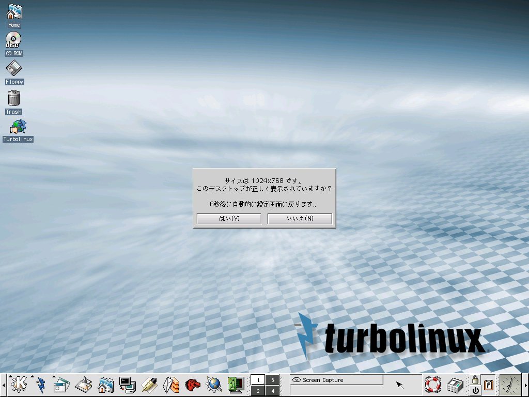Open the Home folder panel icon
The width and height of the screenshot is (529, 397).
point(105,384)
